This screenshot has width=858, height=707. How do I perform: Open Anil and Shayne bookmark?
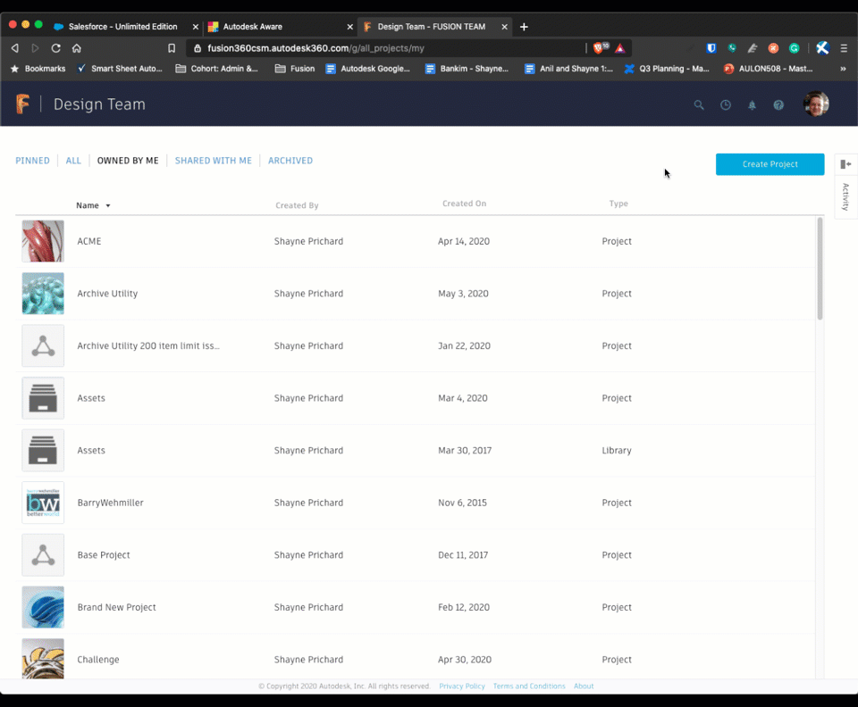click(x=568, y=69)
